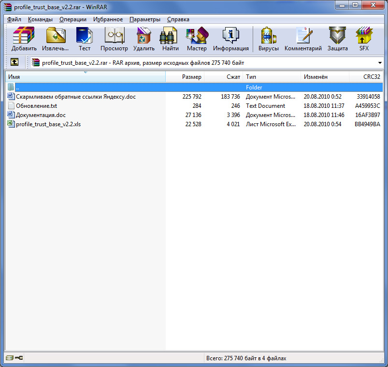The width and height of the screenshot is (388, 367).
Task: Click the Удалить (Delete) toolbar icon
Action: point(144,35)
